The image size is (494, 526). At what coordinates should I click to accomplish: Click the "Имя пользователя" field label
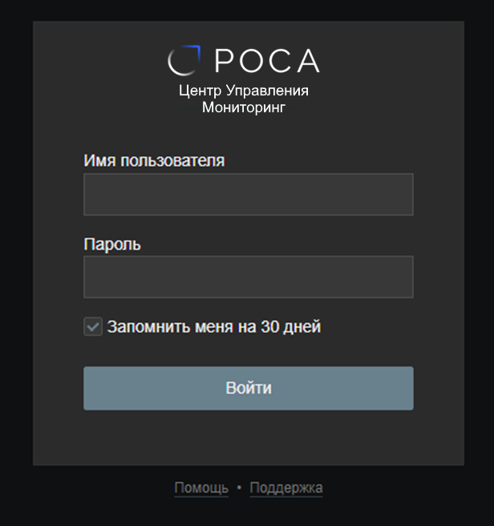(x=154, y=160)
